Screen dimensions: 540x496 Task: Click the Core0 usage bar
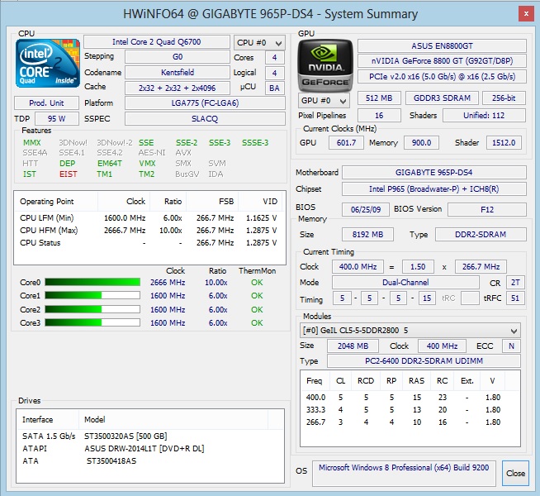(92, 282)
